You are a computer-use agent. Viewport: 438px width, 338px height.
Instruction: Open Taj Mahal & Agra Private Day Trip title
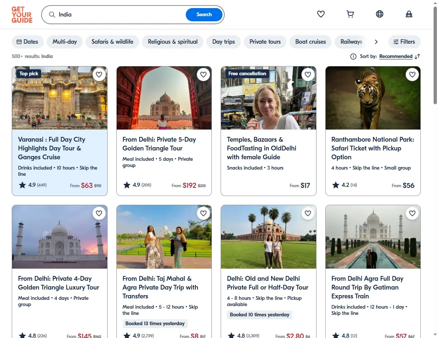pyautogui.click(x=160, y=287)
